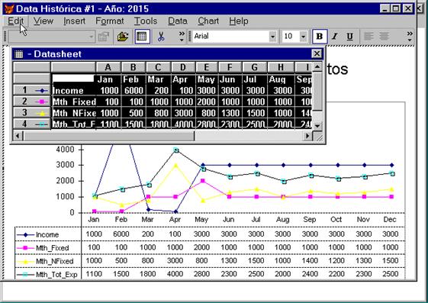Open the Chart menu
This screenshot has width=428, height=303.
point(208,21)
